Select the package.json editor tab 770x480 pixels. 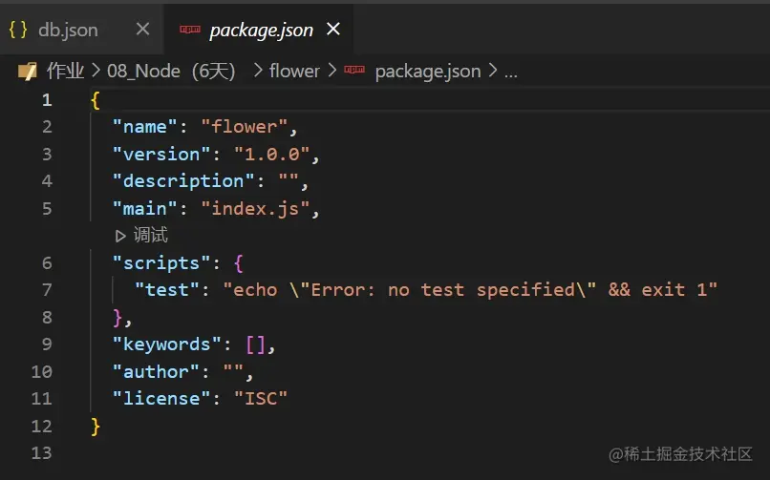(261, 30)
